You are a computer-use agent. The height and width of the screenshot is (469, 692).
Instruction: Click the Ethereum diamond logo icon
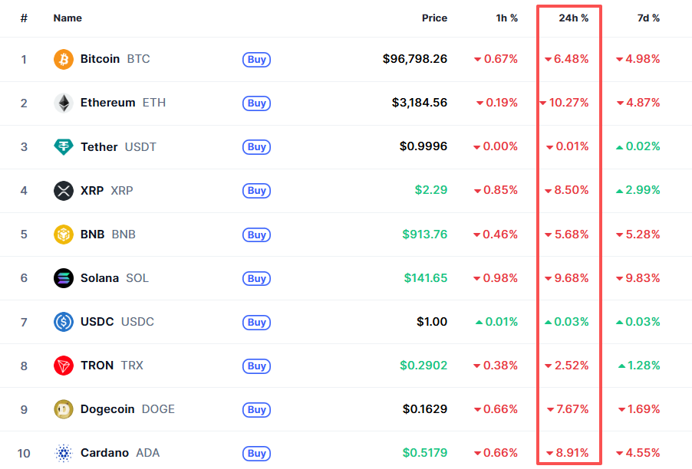coord(64,103)
